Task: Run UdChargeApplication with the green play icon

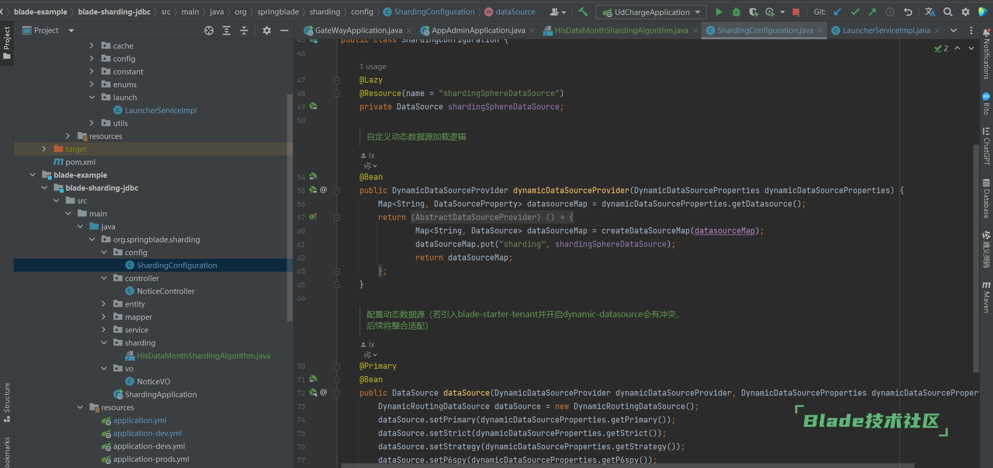Action: (x=719, y=12)
